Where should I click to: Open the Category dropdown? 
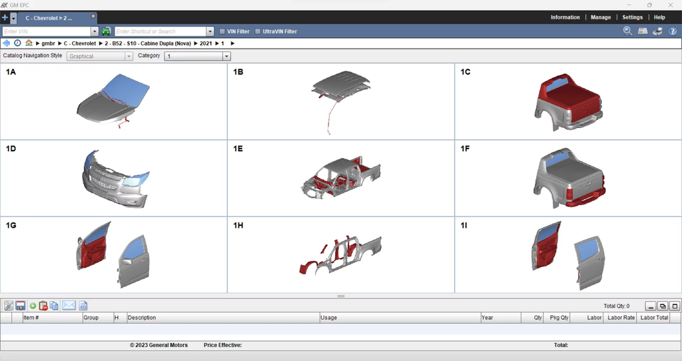coord(226,57)
